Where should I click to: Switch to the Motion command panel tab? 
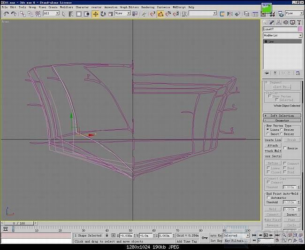point(286,23)
